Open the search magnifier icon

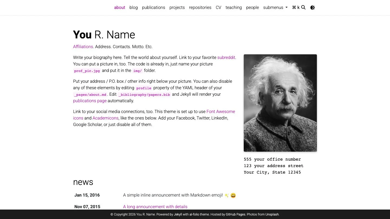pos(303,8)
